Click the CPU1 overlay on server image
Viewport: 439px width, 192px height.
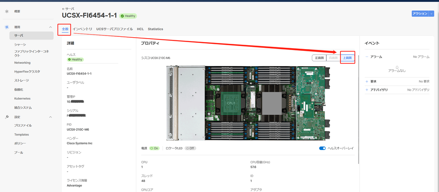click(231, 103)
